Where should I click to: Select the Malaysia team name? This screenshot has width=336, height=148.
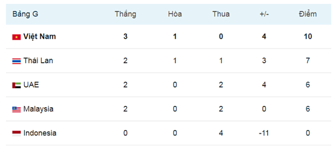tap(38, 109)
